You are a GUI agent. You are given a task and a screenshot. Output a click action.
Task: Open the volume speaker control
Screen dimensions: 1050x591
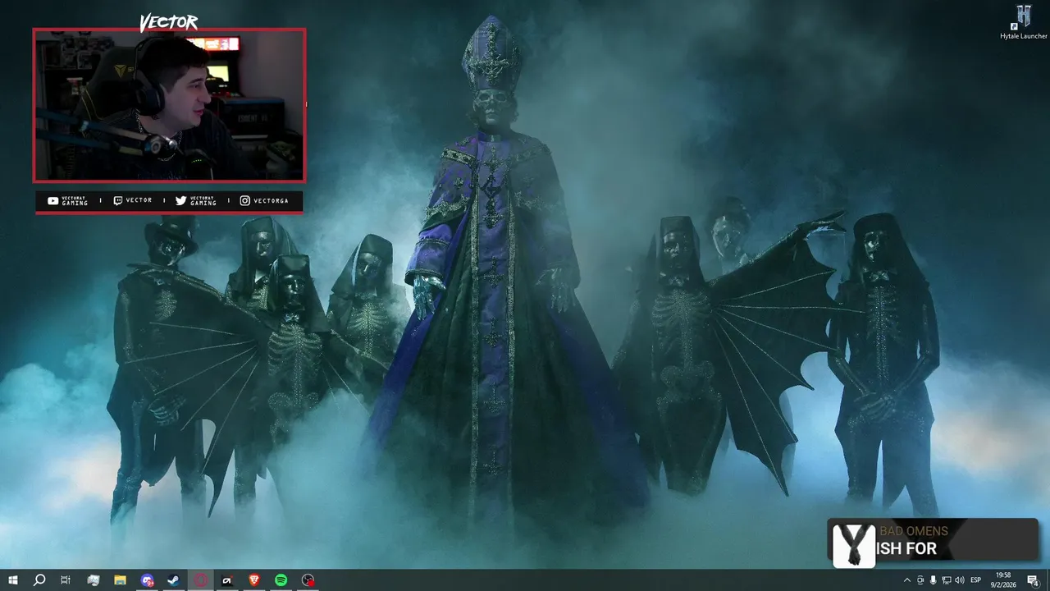point(960,580)
